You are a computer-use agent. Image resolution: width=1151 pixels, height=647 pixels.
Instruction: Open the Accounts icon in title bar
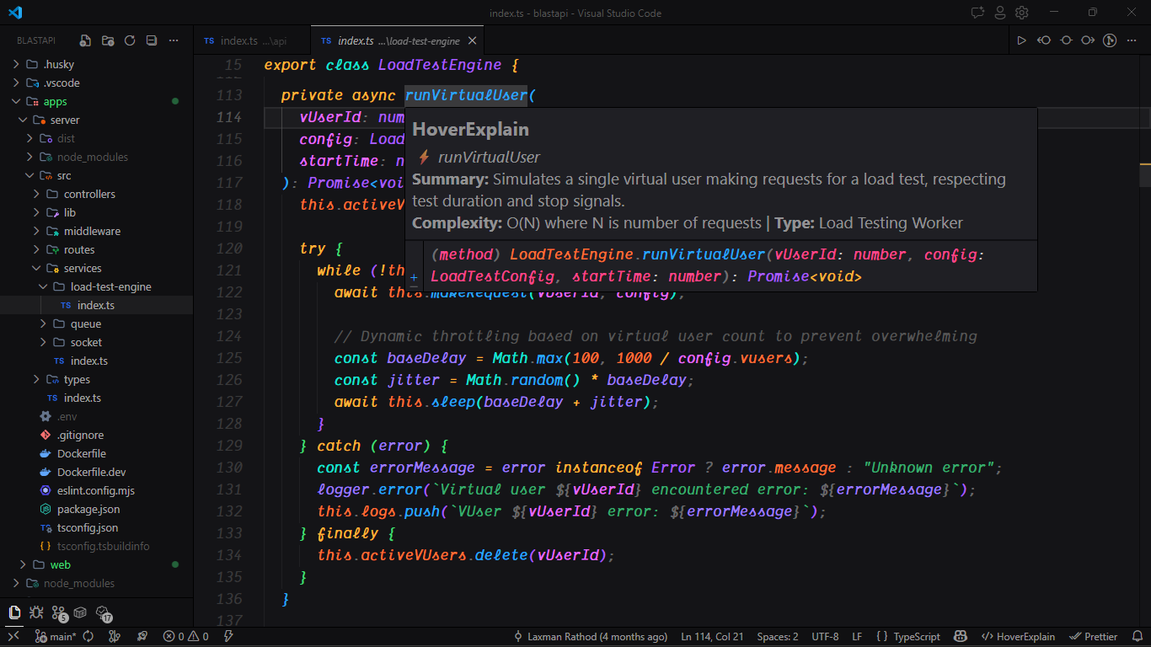(1000, 13)
